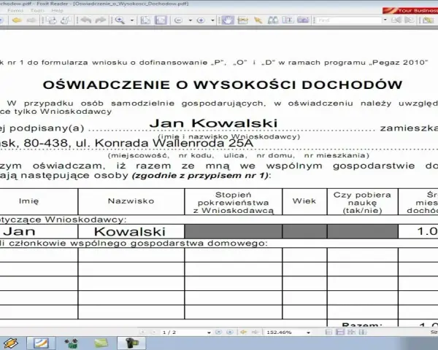Click the next view grey arrow in status bar
Viewport: 438px width, 350px height.
[255, 332]
